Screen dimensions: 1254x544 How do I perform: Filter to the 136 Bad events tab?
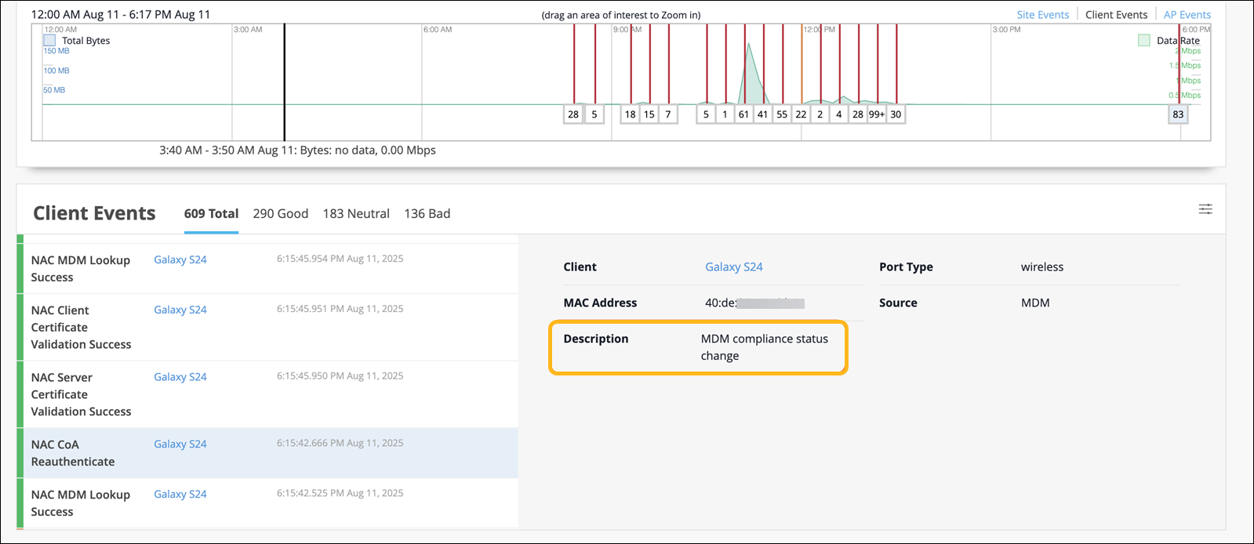[427, 213]
